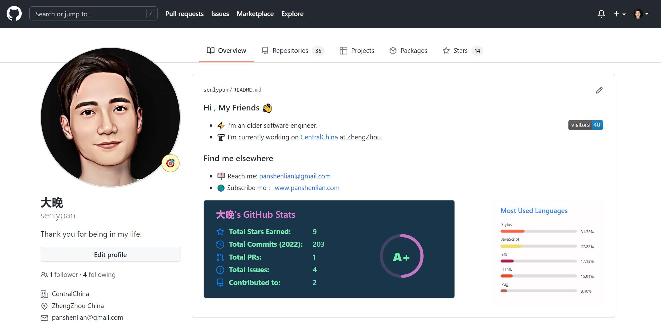Expand the plus create-new dropdown
Image resolution: width=661 pixels, height=326 pixels.
[619, 14]
